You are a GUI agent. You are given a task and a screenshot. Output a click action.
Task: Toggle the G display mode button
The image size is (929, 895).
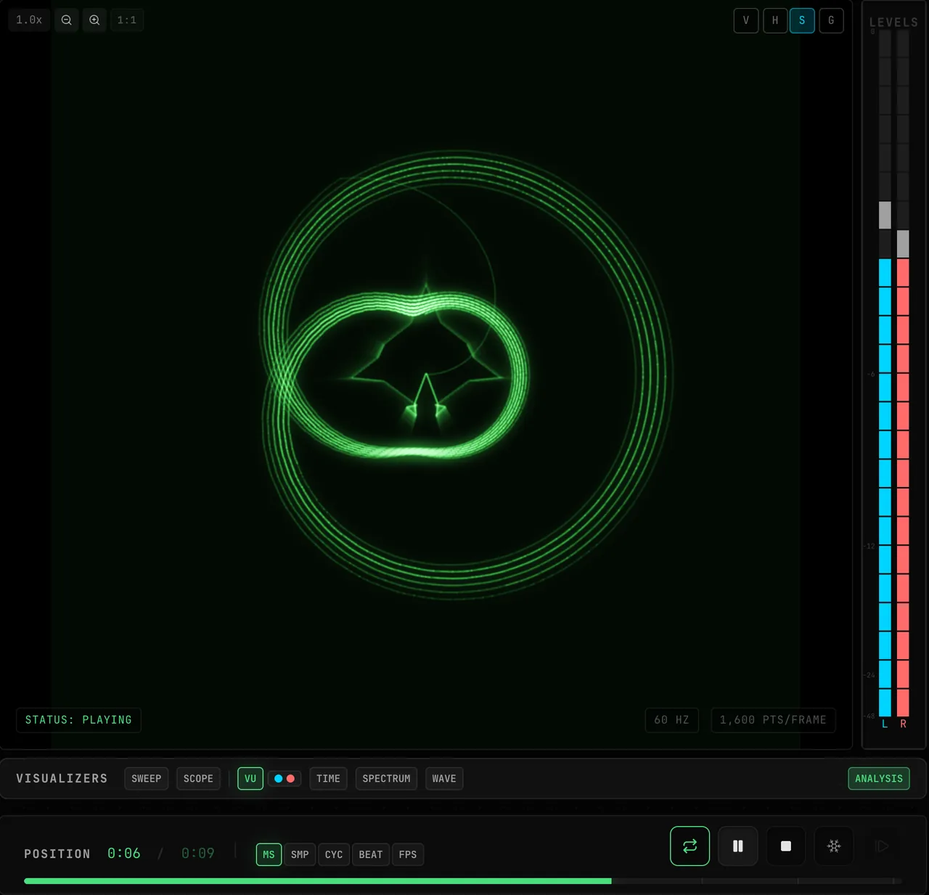832,20
